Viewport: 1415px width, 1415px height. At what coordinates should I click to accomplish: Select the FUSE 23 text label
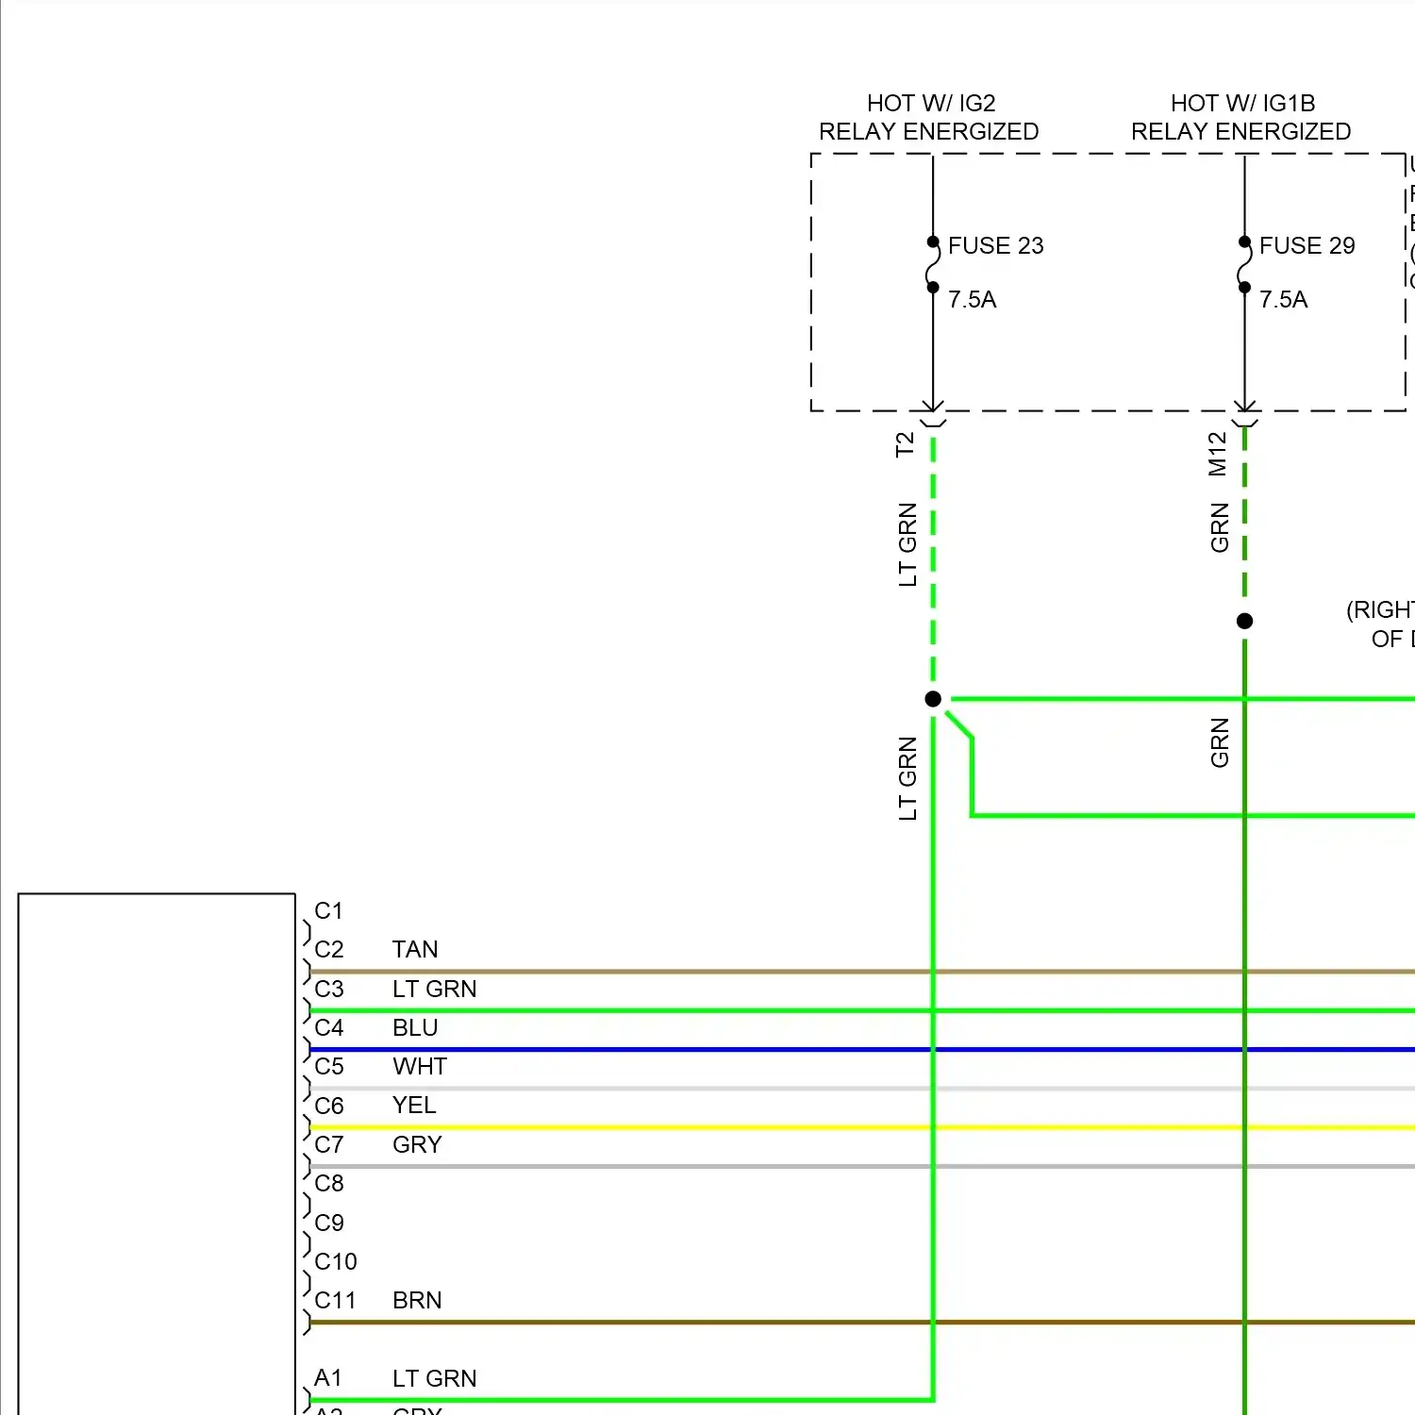995,245
